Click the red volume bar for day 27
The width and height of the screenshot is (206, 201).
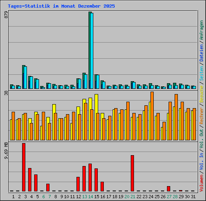(x=169, y=189)
